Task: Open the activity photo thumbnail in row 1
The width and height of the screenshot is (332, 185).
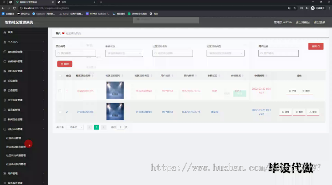Action: 115,90
